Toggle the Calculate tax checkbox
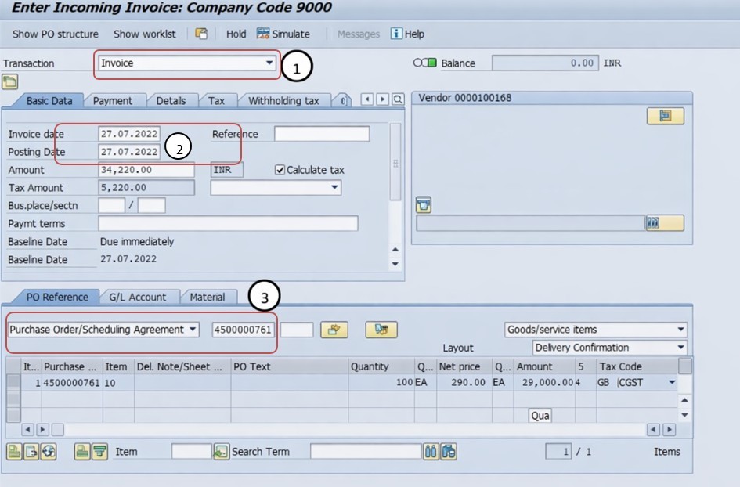Screen dimensions: 740x487 280,170
